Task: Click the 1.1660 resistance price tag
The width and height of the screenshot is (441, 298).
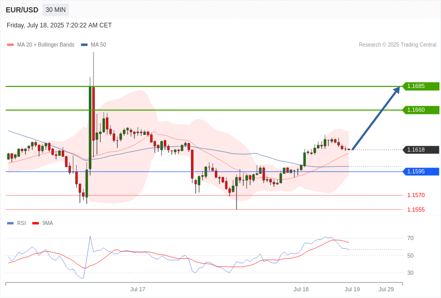Action: coord(421,110)
